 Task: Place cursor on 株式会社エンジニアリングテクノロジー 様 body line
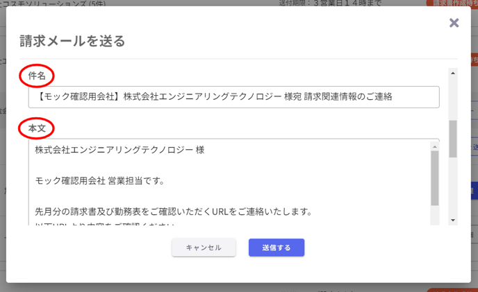[x=119, y=150]
